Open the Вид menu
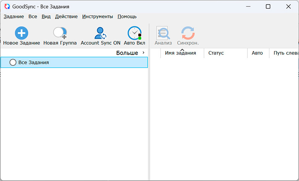Viewport: 299px width, 181px height. (x=46, y=16)
